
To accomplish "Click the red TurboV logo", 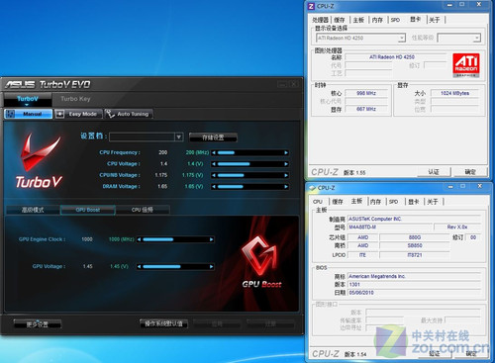I will click(40, 151).
